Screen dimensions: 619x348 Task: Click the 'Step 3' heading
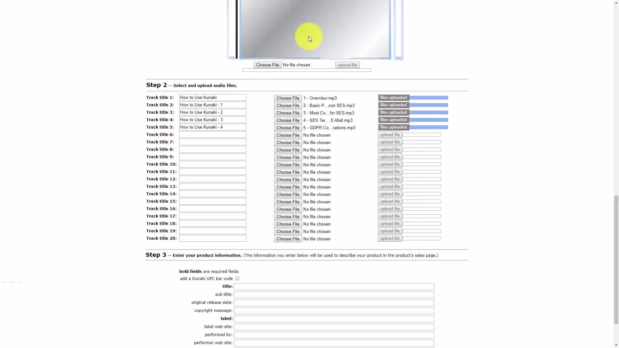tap(156, 255)
